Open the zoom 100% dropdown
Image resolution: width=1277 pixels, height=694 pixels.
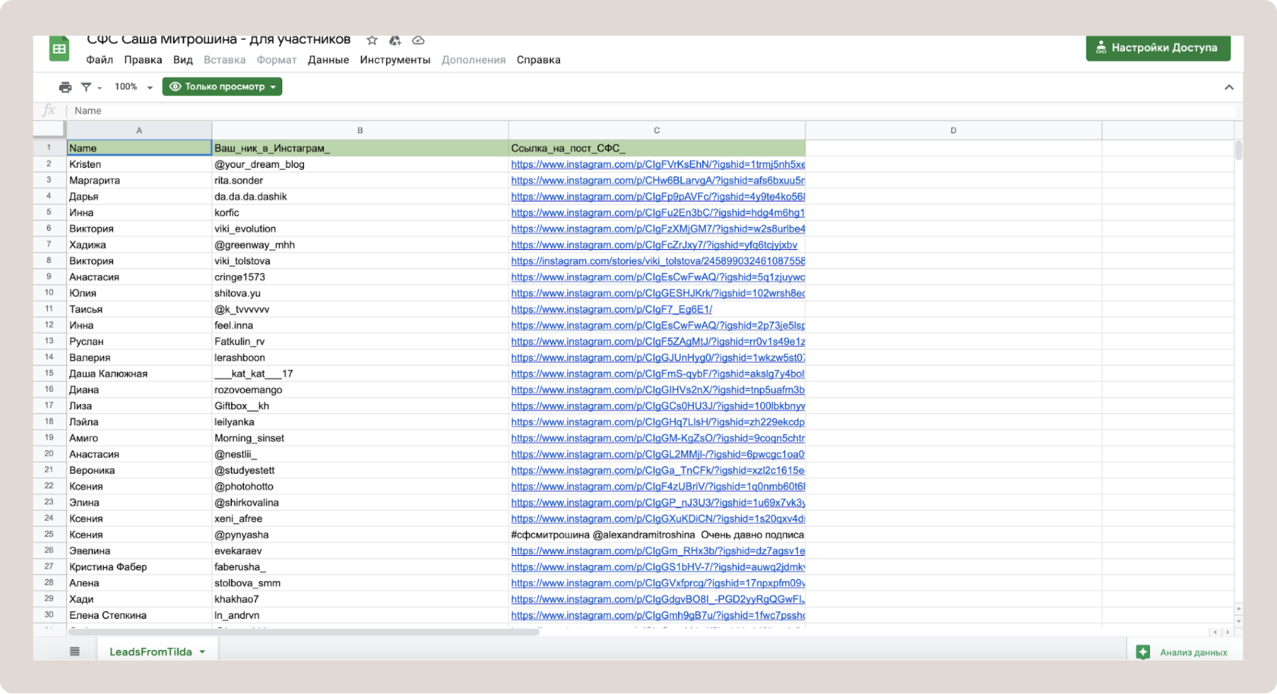pyautogui.click(x=133, y=87)
